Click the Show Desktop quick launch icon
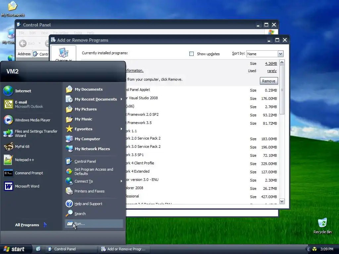 point(38,249)
